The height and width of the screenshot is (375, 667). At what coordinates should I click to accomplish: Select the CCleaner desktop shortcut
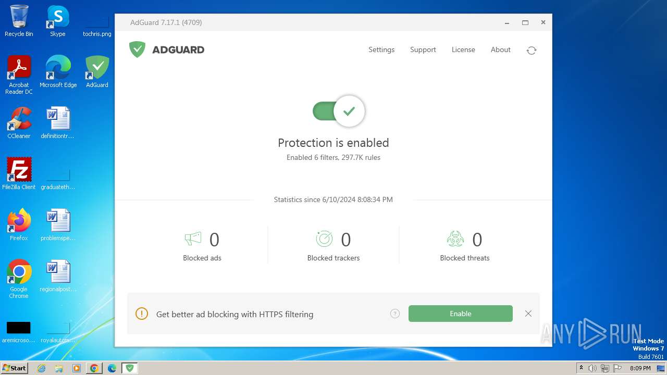pyautogui.click(x=19, y=123)
